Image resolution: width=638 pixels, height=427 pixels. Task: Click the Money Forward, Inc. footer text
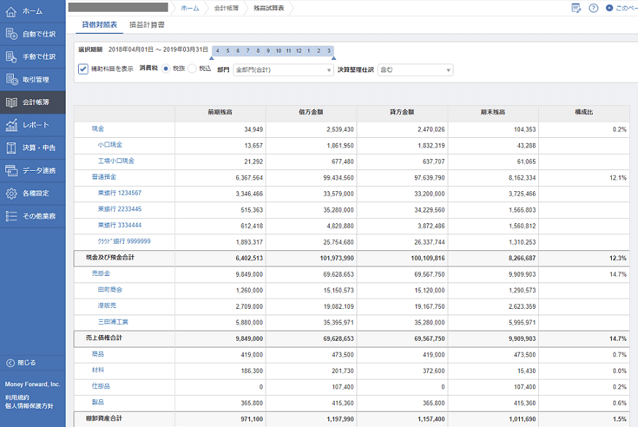(33, 384)
